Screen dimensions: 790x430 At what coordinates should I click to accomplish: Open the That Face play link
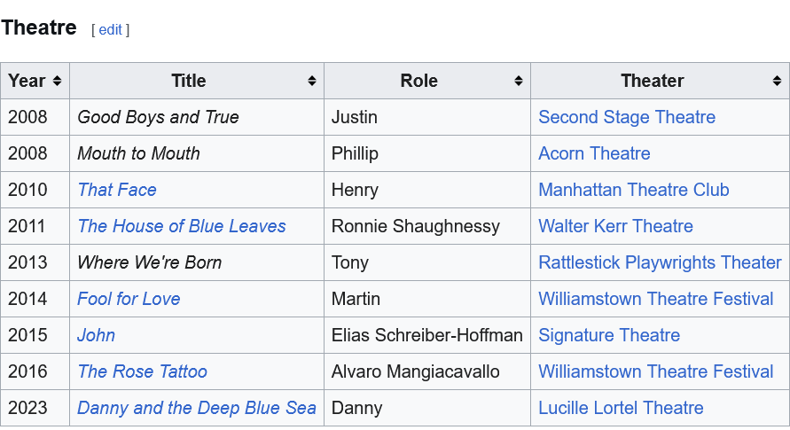[117, 190]
